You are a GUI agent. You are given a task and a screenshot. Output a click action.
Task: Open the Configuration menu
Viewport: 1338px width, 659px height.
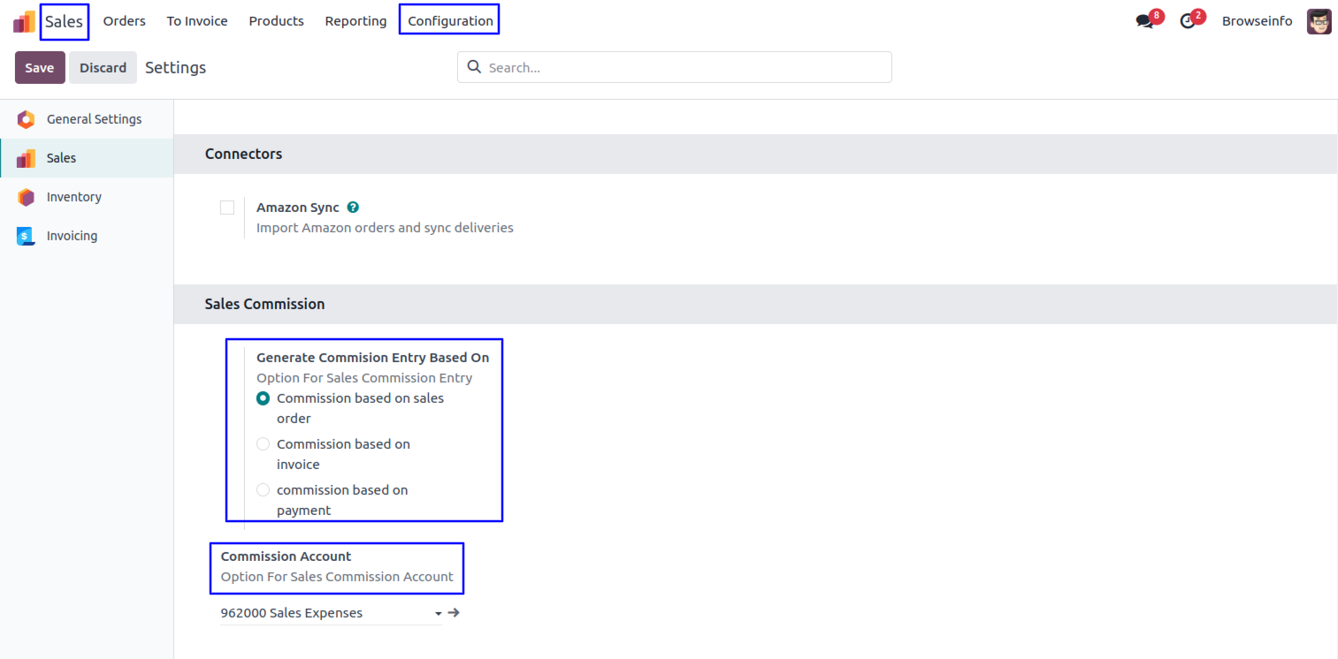click(x=450, y=21)
